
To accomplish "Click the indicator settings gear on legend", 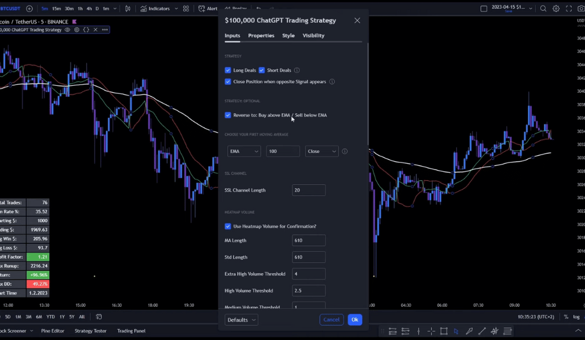I will click(77, 30).
